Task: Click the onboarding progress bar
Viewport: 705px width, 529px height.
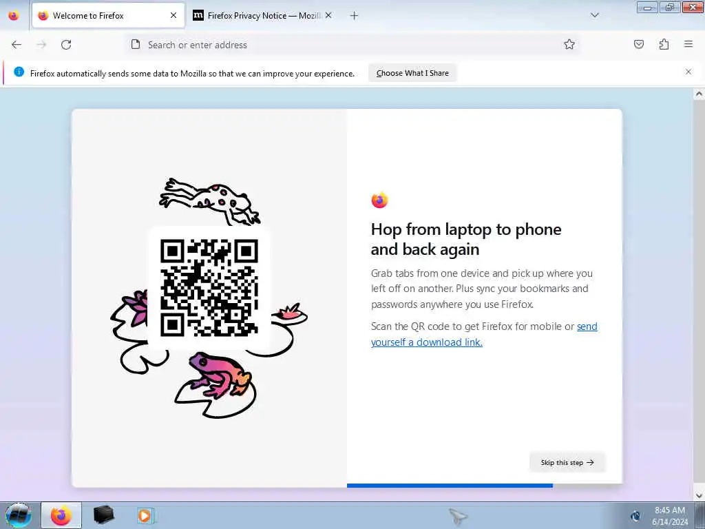Action: [485, 486]
